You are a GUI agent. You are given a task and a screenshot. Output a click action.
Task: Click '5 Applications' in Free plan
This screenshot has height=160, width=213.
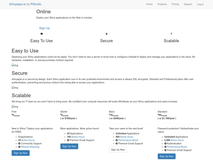pyautogui.click(x=26, y=137)
